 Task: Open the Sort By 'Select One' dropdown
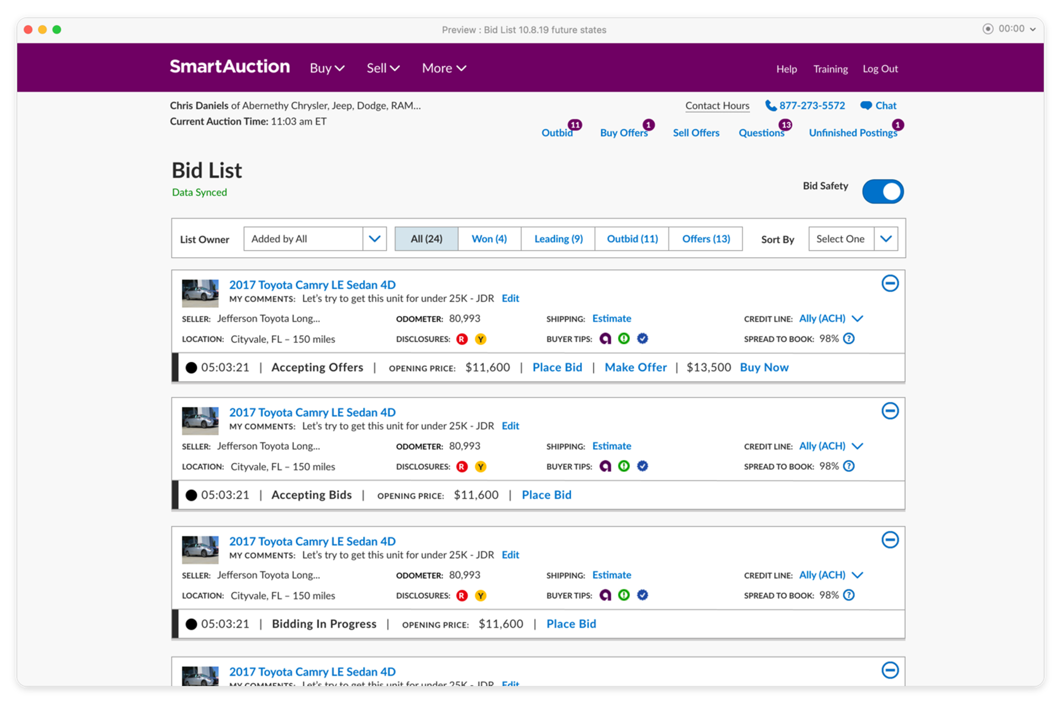853,239
